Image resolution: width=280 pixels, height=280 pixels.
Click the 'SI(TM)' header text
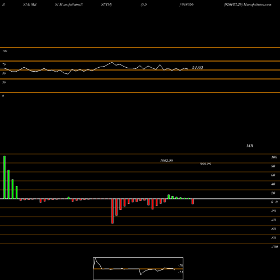[106, 4]
